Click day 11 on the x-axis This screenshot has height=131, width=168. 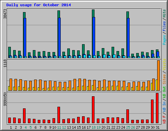pyautogui.click(x=59, y=127)
